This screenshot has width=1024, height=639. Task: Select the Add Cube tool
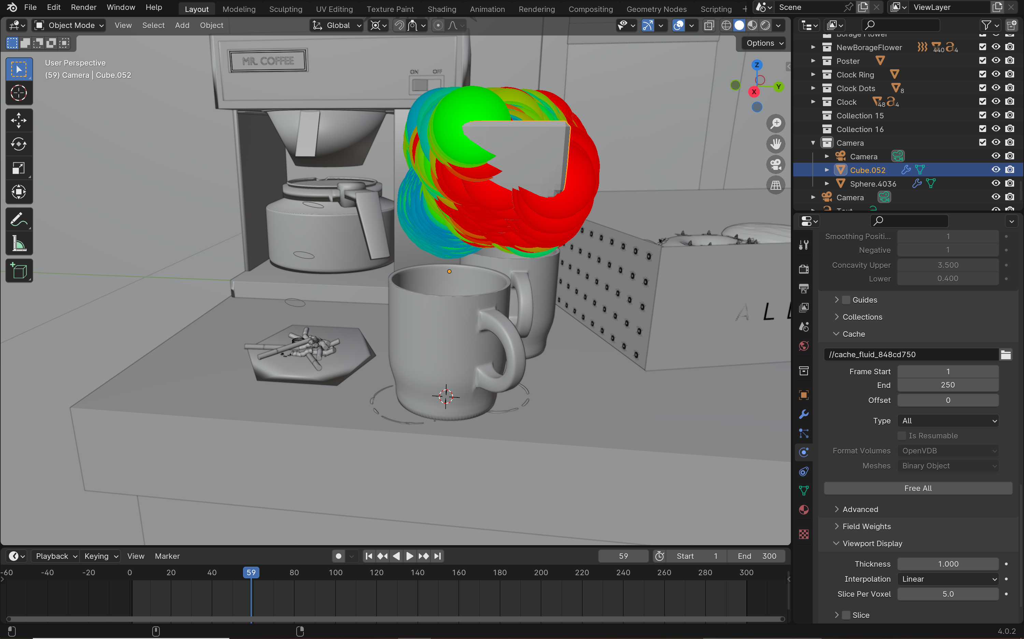[19, 271]
